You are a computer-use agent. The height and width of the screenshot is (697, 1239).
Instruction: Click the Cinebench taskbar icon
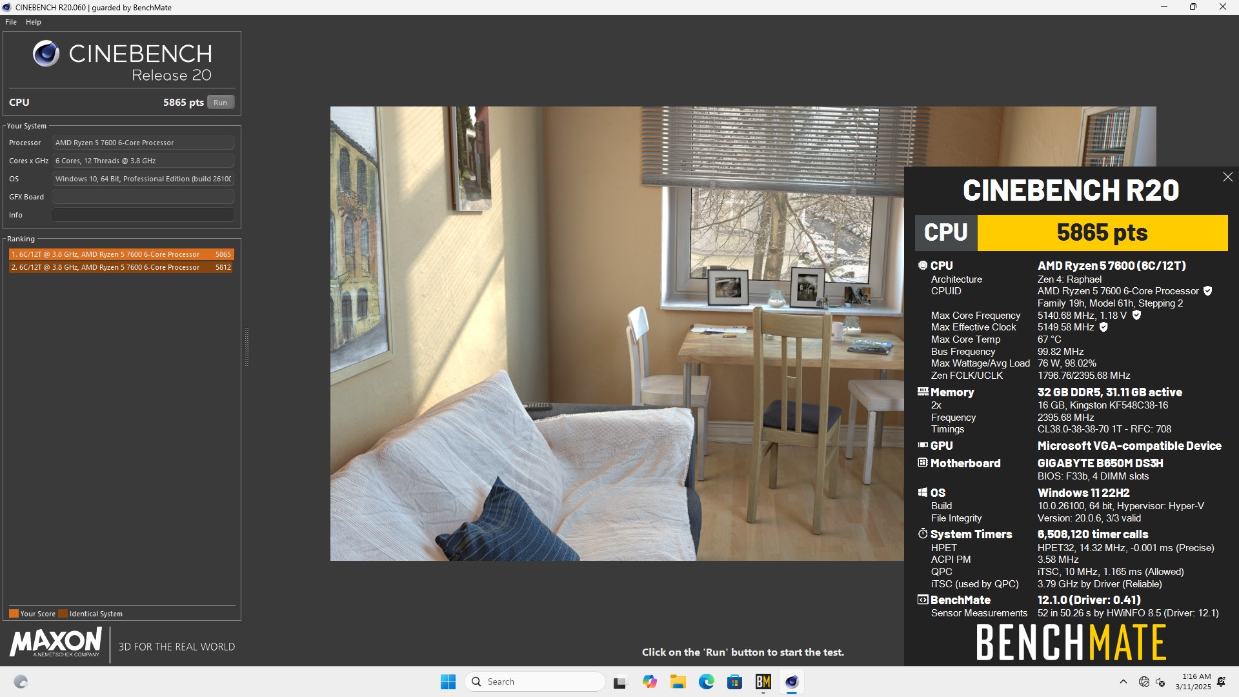792,682
